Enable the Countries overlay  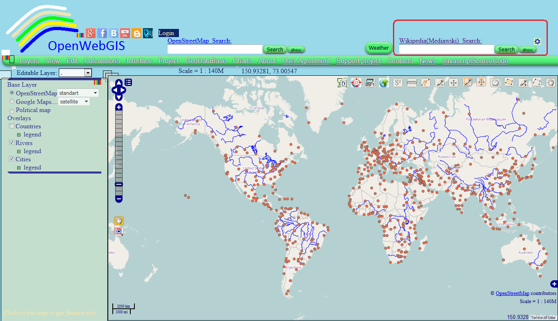[11, 125]
